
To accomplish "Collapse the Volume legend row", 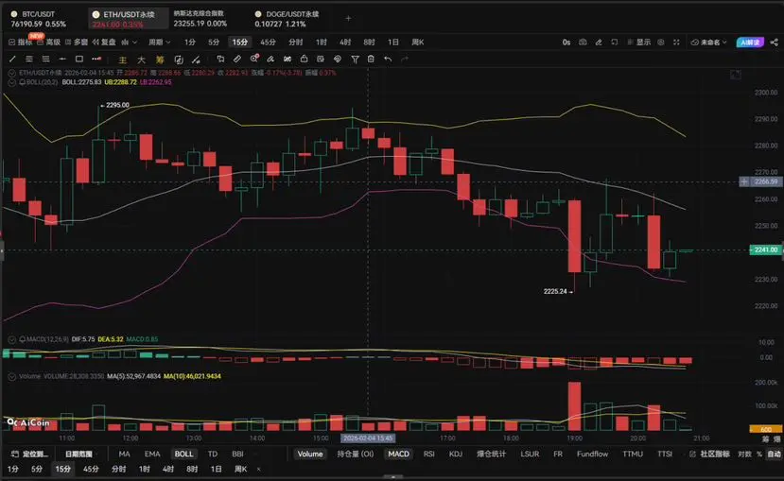I will click(12, 376).
